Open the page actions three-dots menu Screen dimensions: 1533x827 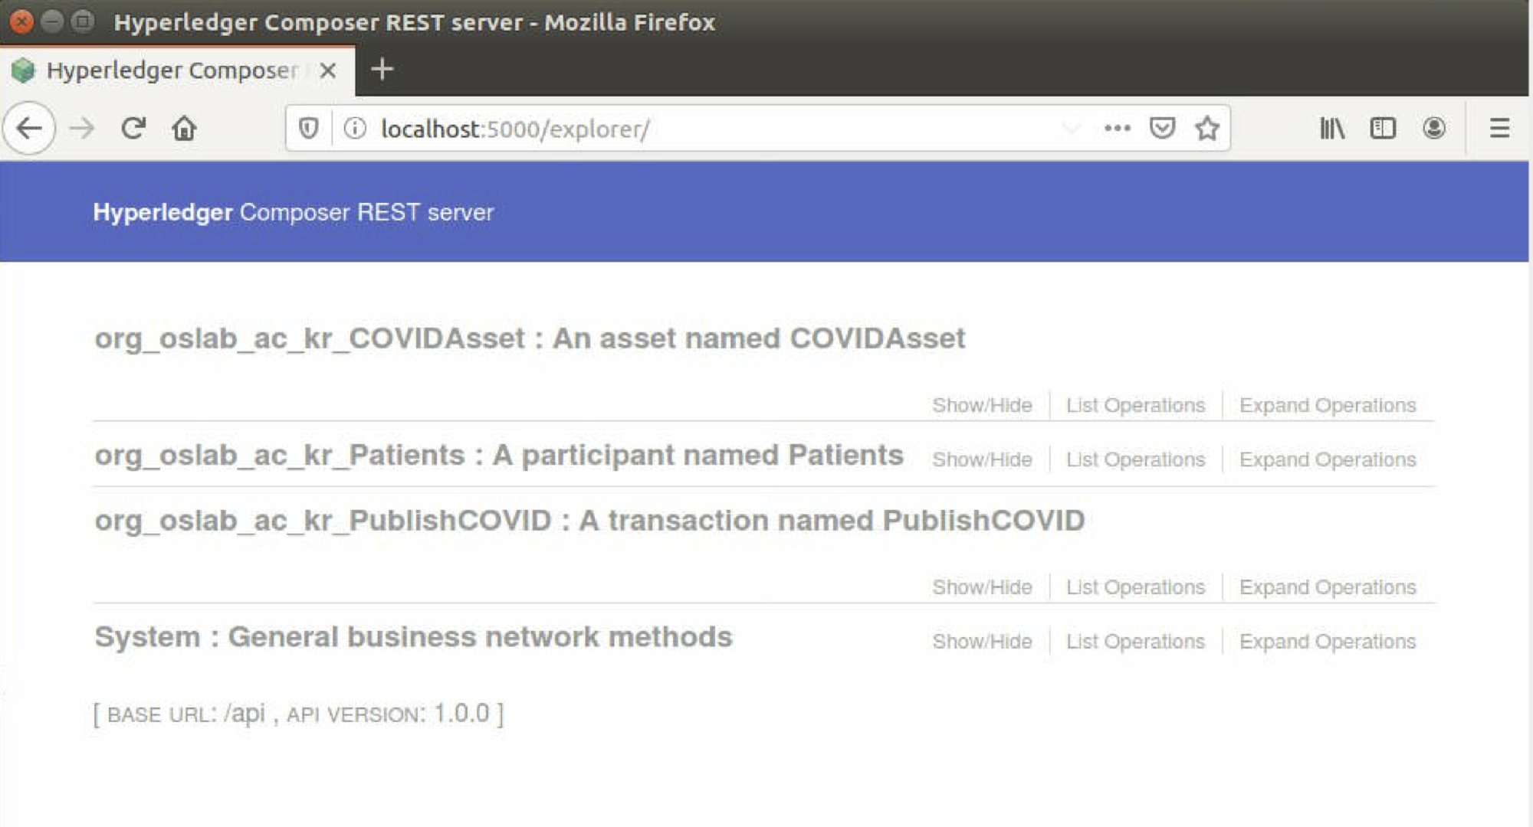[1118, 128]
